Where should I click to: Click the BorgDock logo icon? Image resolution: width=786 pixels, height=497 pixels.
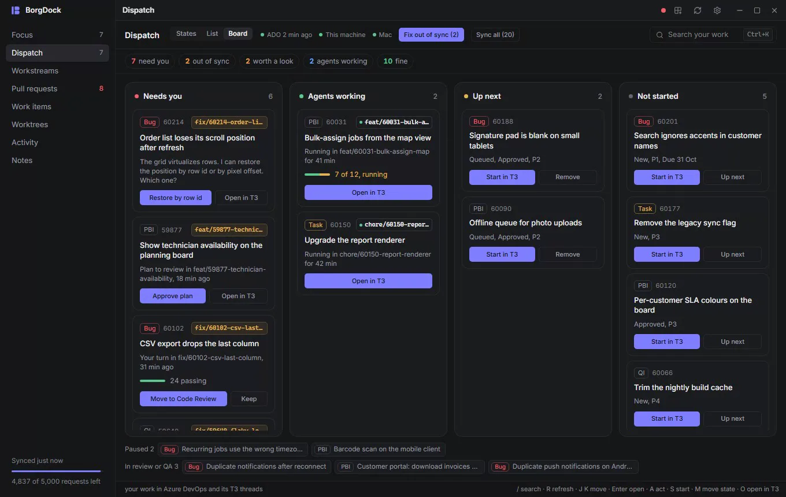(x=16, y=10)
